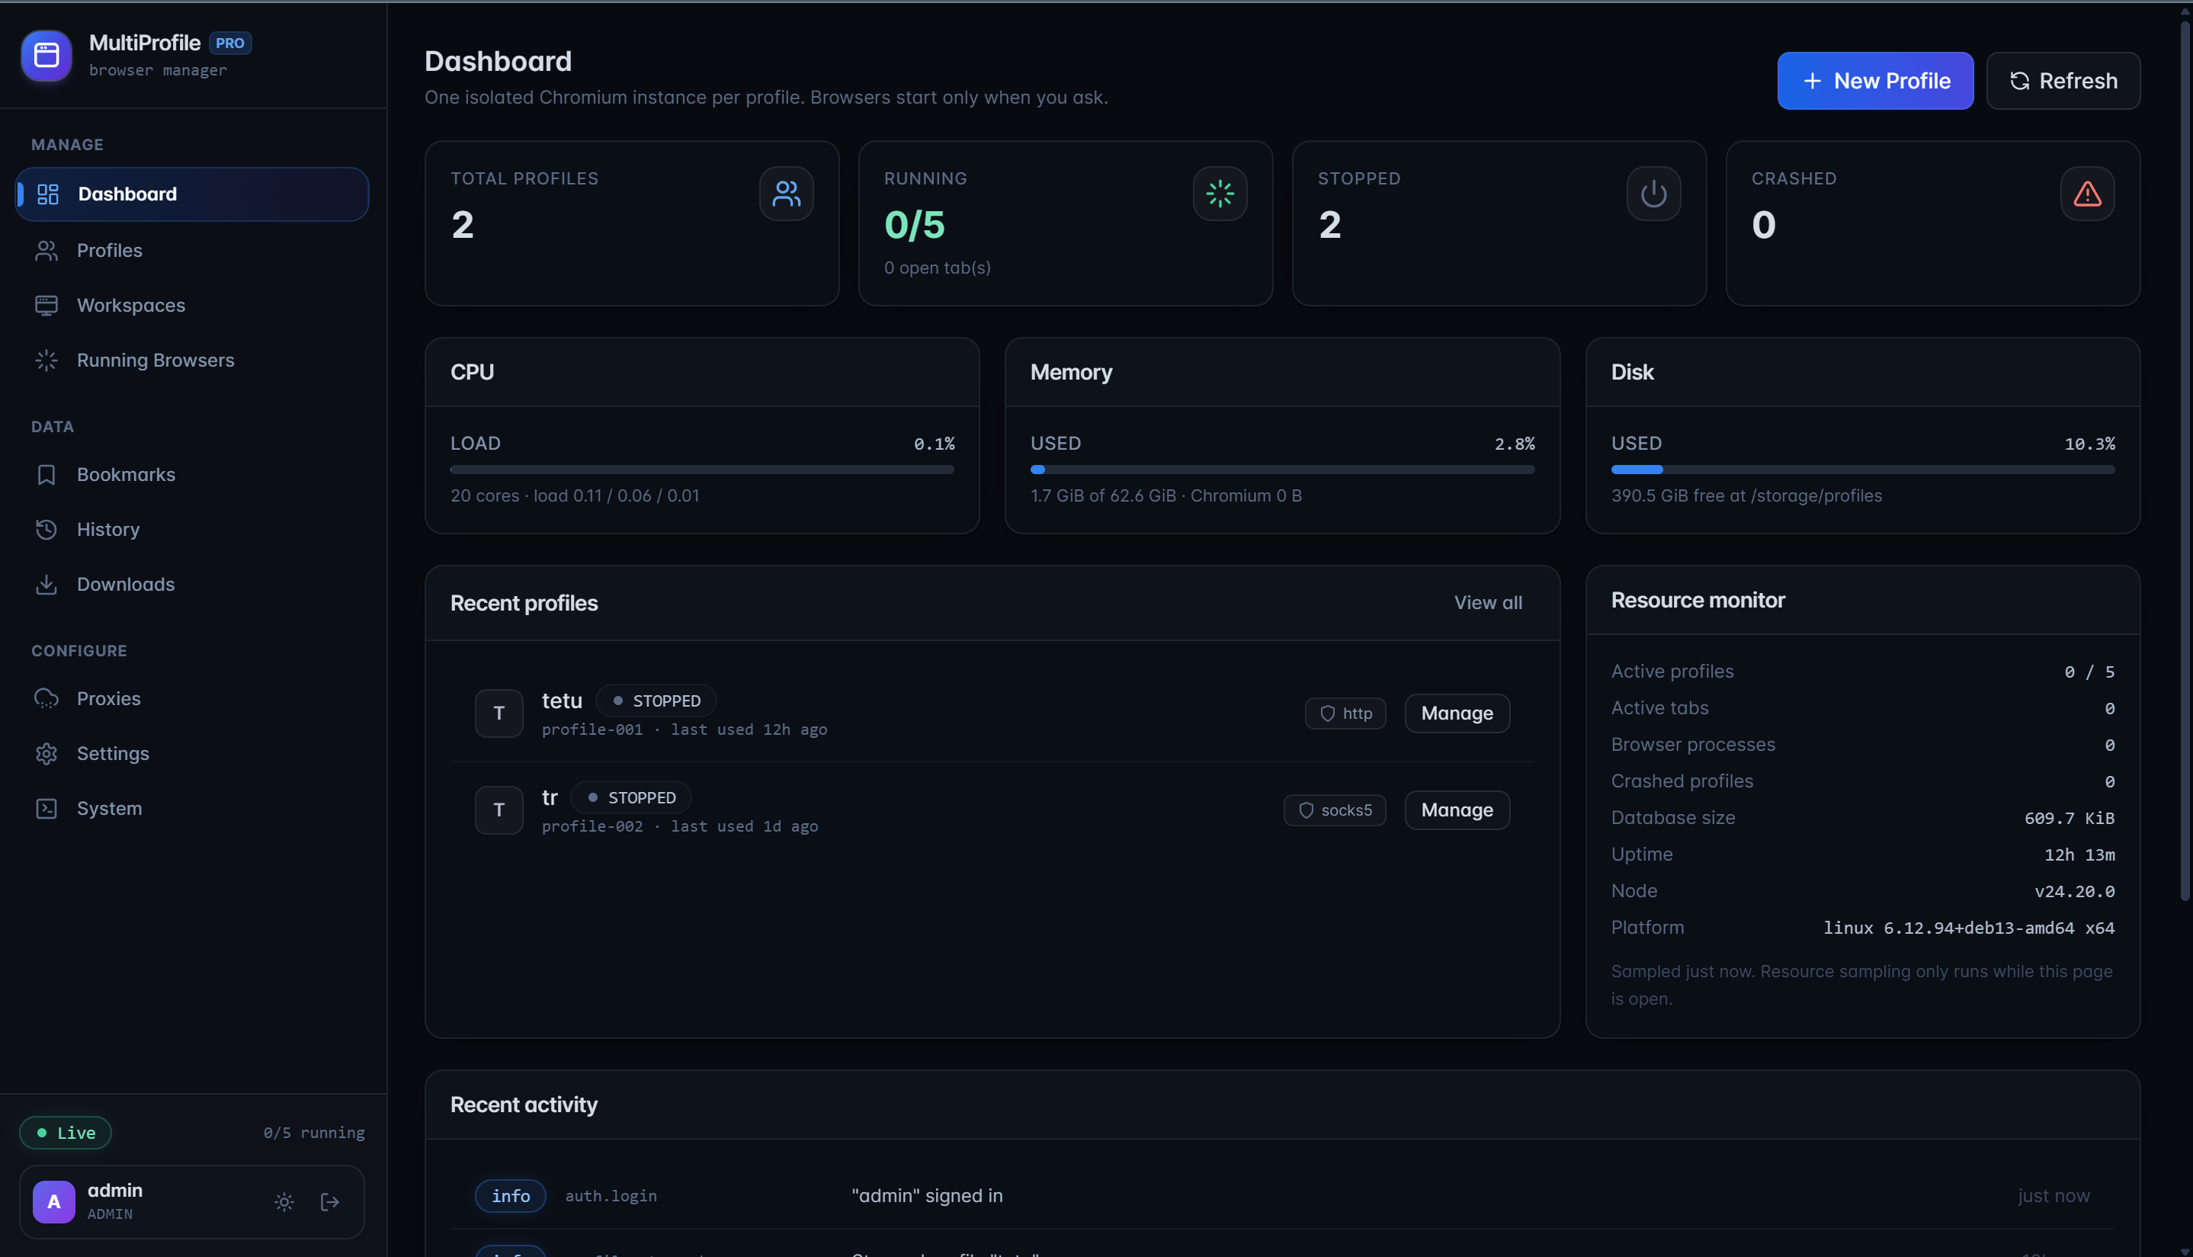Viewport: 2193px width, 1257px height.
Task: Click Manage for the tr profile
Action: [1457, 810]
